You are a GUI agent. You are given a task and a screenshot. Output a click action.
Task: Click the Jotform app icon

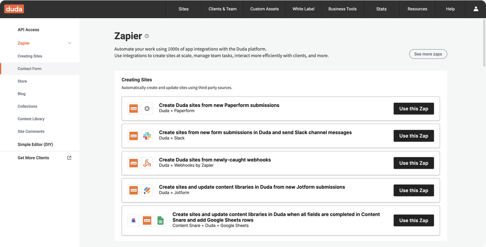click(x=147, y=190)
